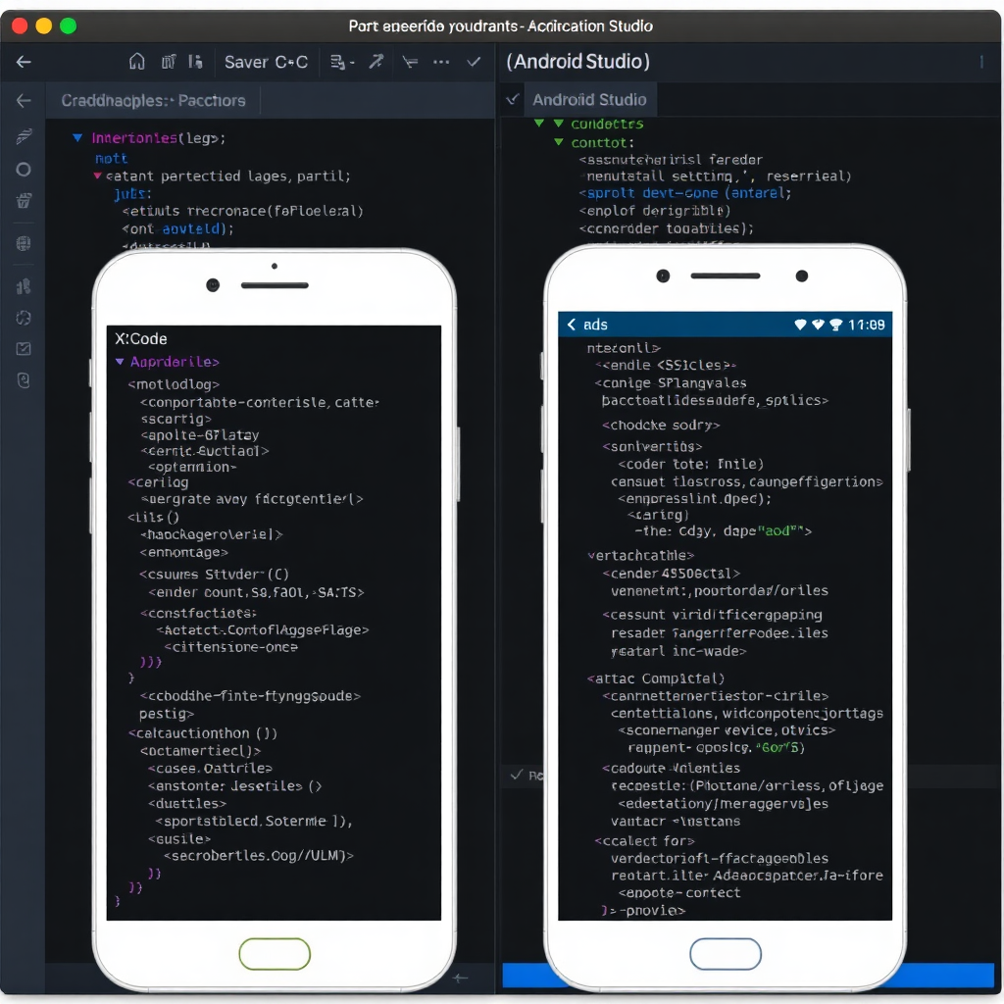The image size is (1004, 1004).
Task: Select the circle tool icon in the sidebar
Action: click(25, 169)
